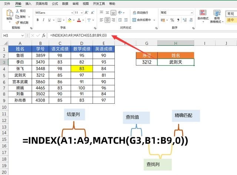Click the Copy icon
This screenshot has height=175, width=237.
click(x=17, y=17)
